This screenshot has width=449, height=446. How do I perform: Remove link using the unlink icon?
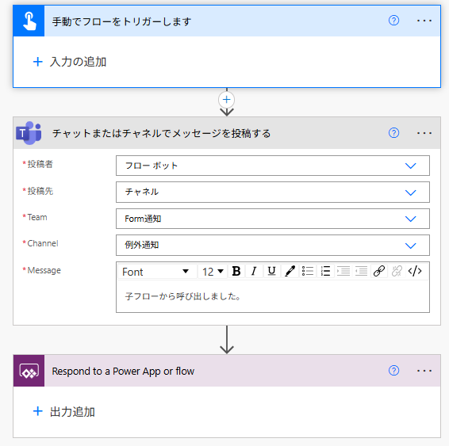point(397,271)
